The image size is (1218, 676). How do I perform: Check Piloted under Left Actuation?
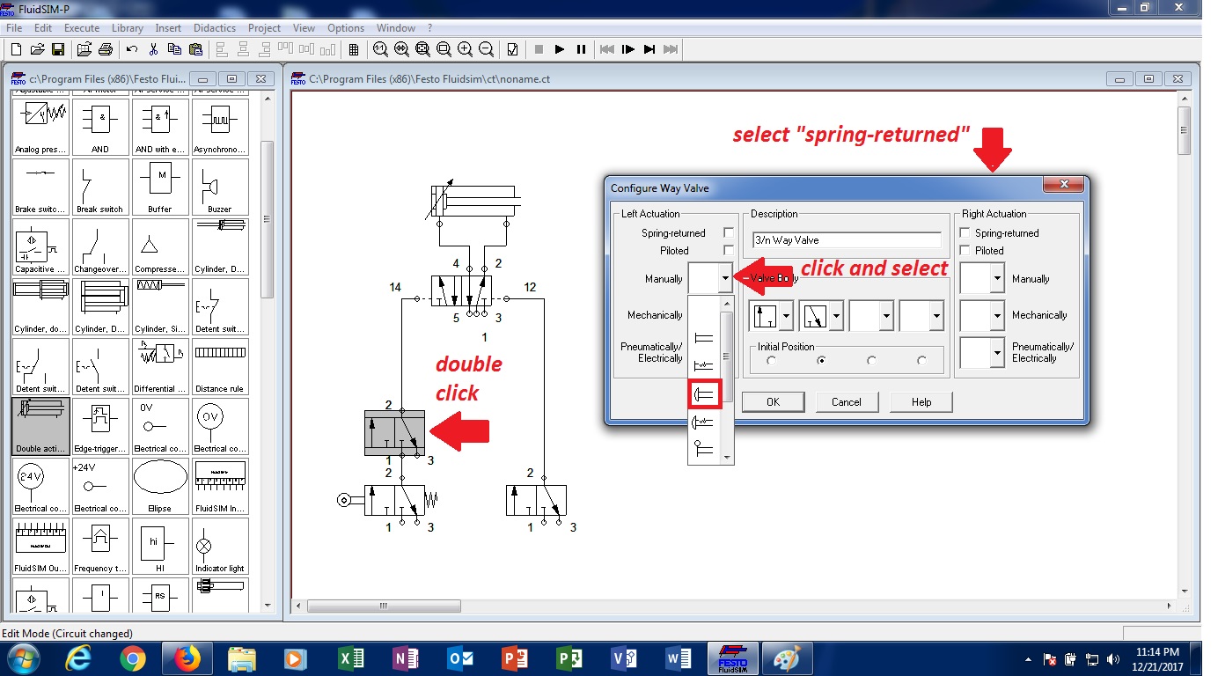(x=728, y=250)
